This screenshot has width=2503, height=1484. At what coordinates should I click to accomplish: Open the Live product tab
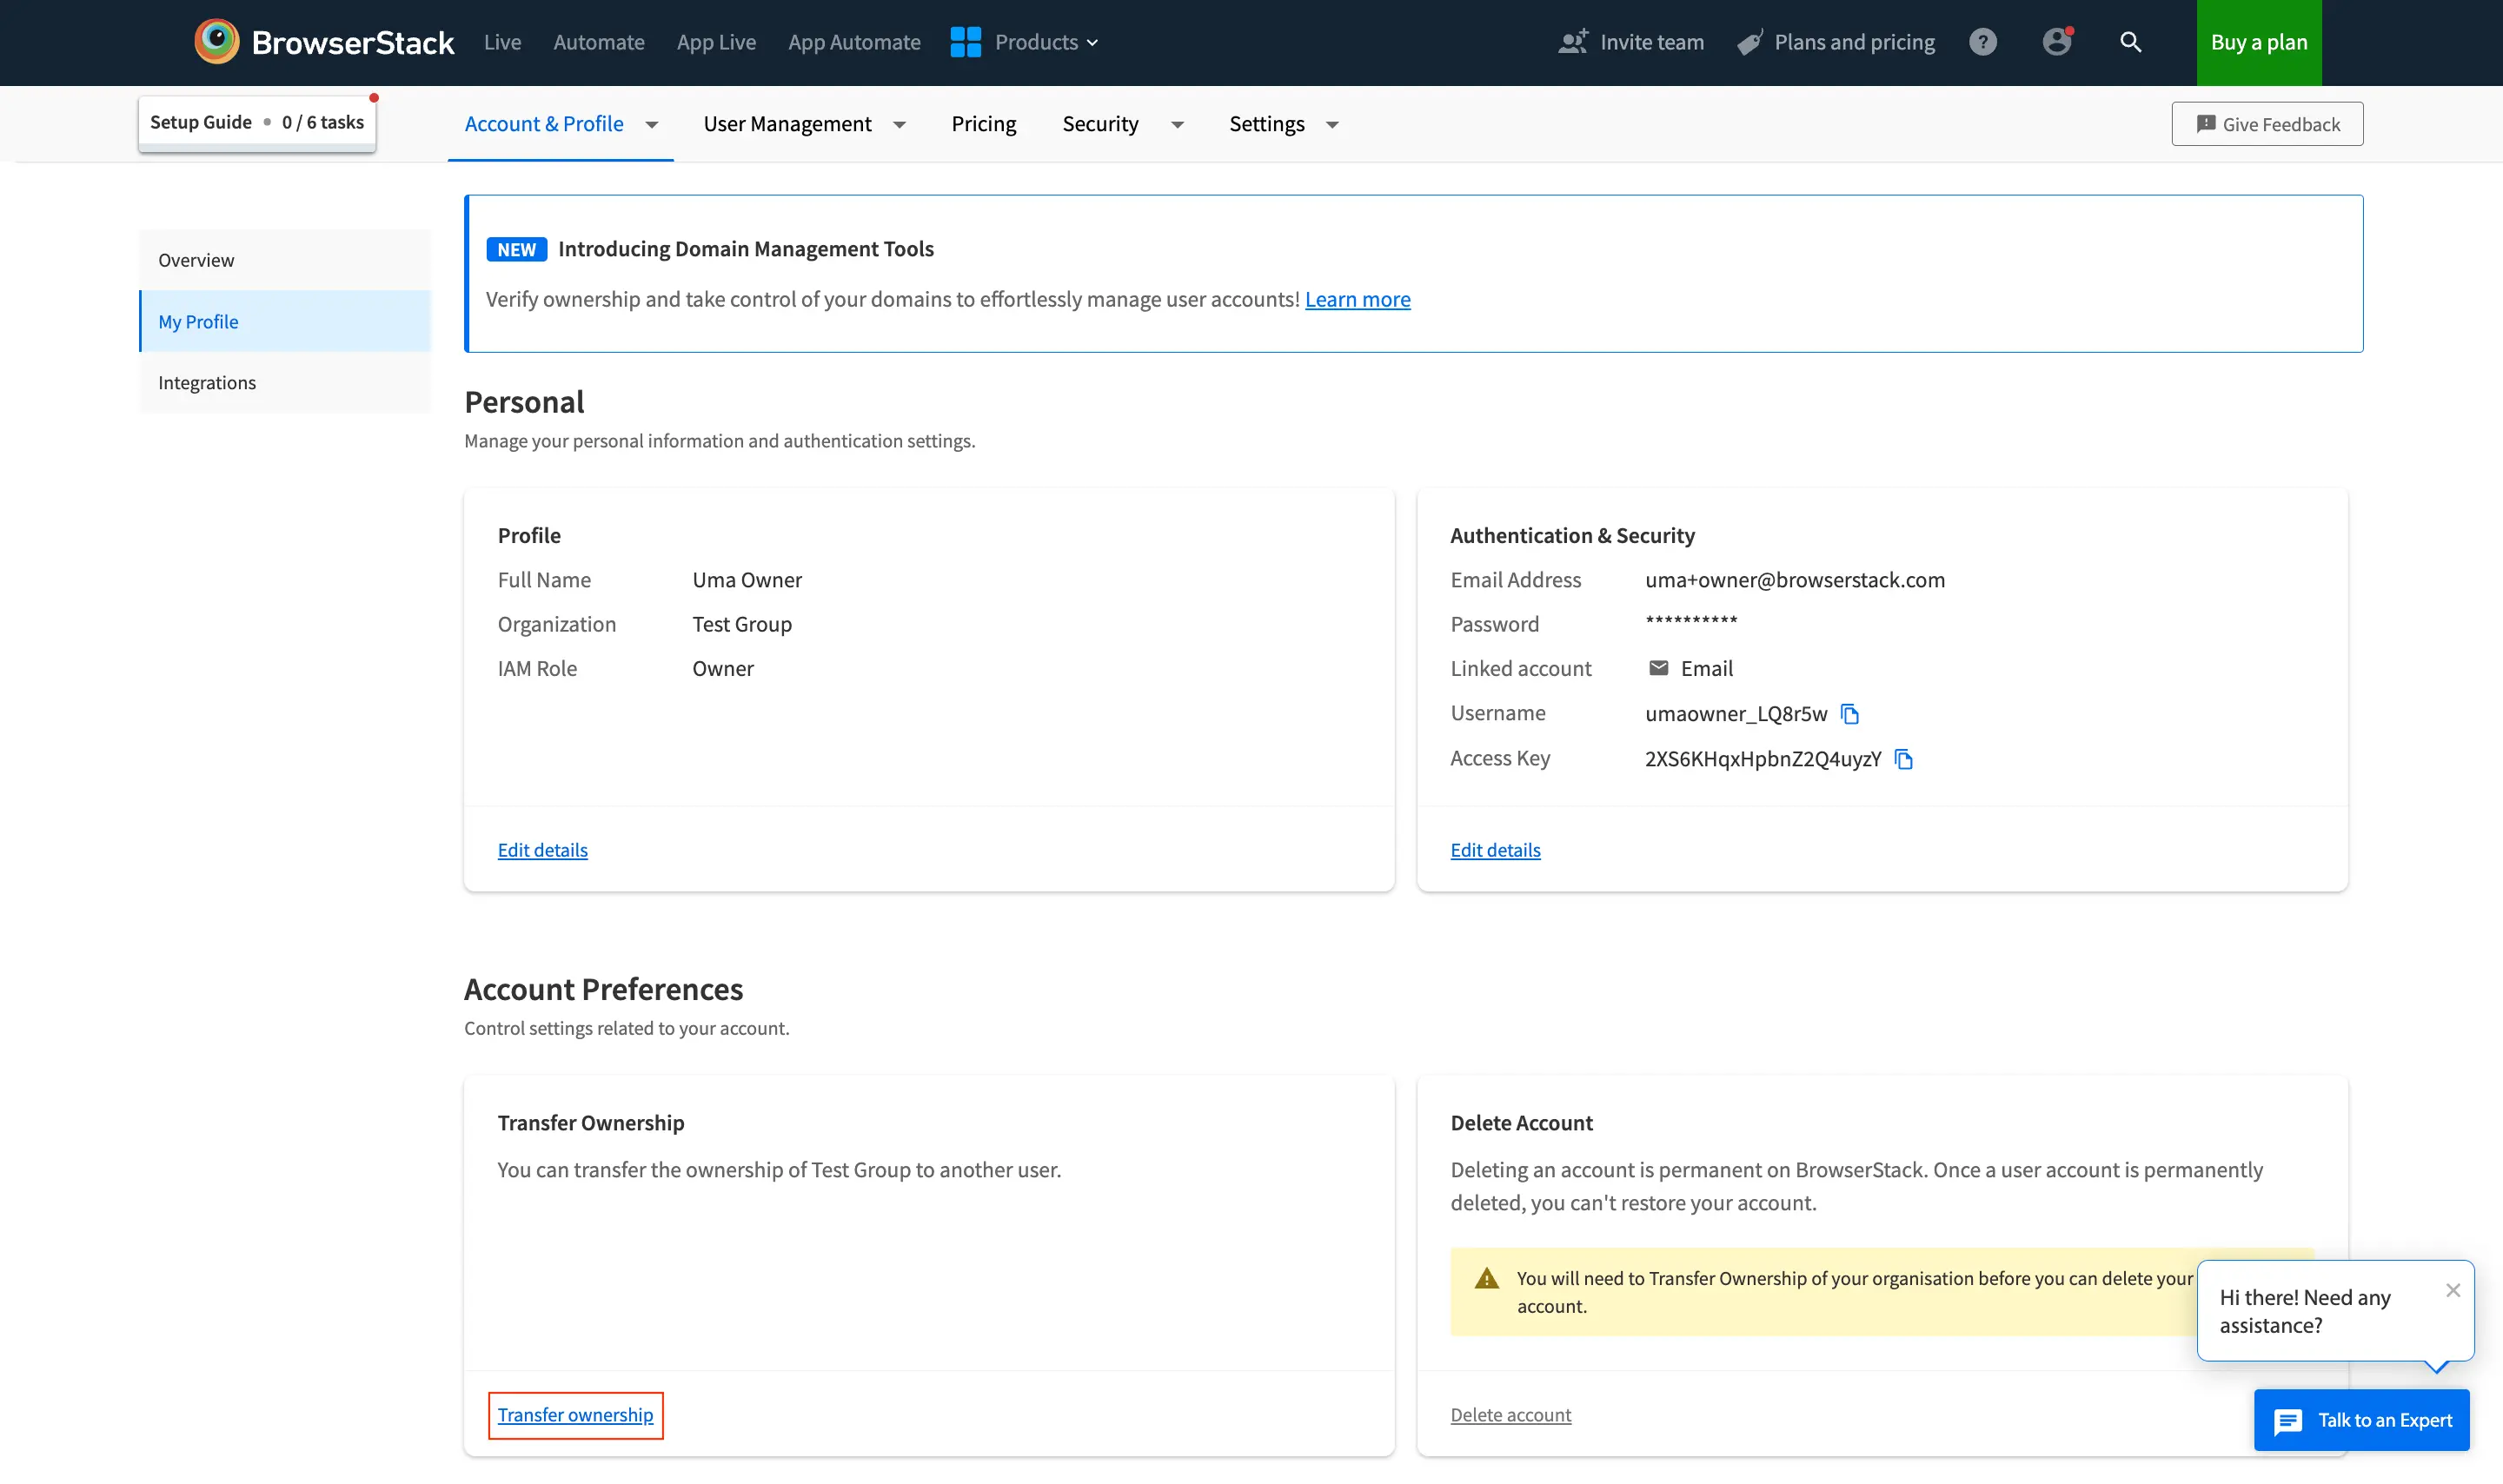502,42
